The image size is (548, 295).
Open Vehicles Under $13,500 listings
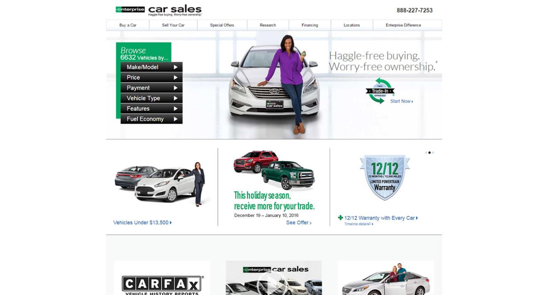[x=141, y=222]
